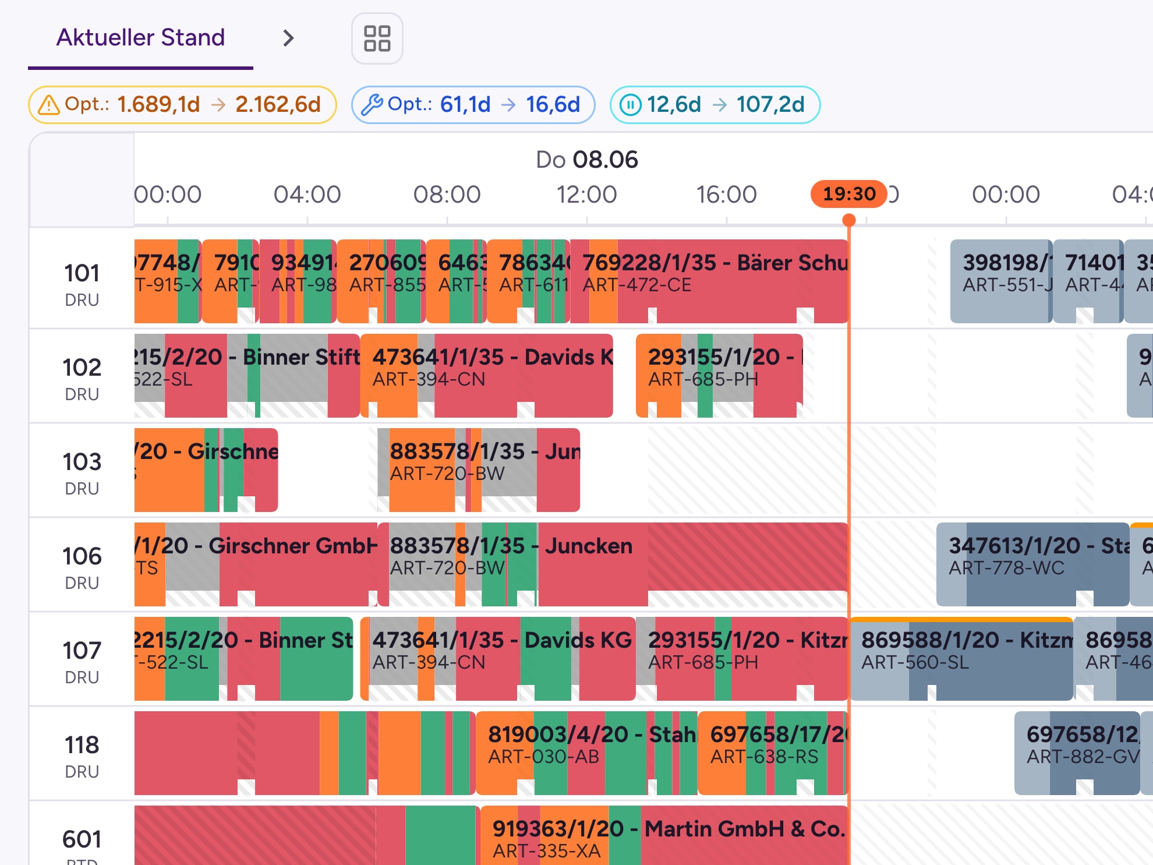Open the teal idle badge showing 107,2d
Screen dimensions: 1153x865
click(715, 105)
